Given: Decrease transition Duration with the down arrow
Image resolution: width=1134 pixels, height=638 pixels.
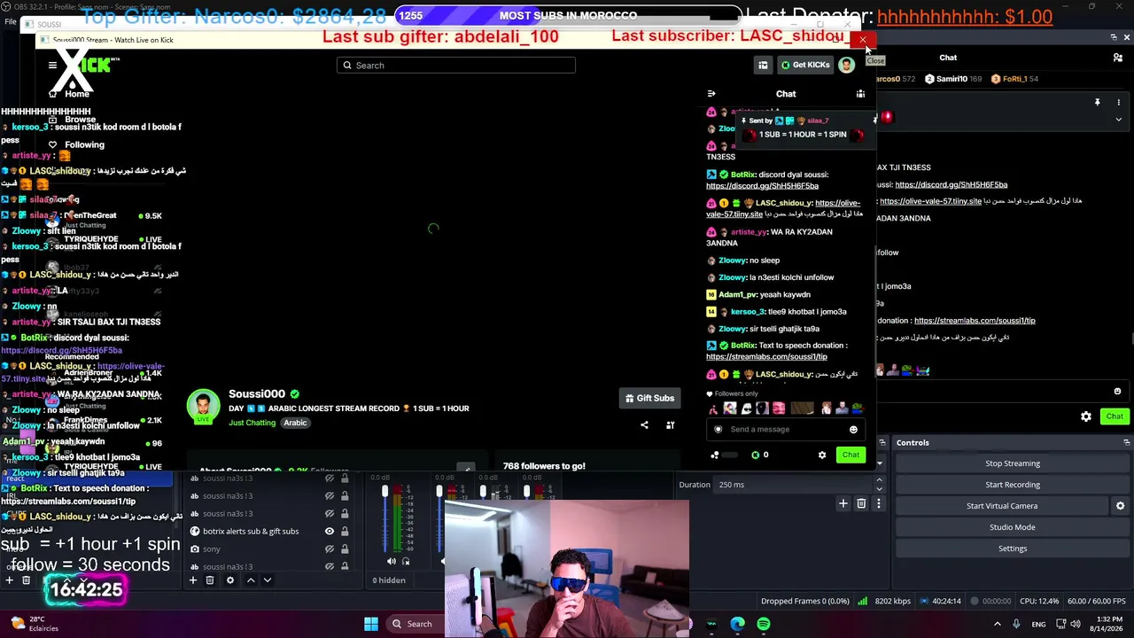Looking at the screenshot, I should 879,488.
